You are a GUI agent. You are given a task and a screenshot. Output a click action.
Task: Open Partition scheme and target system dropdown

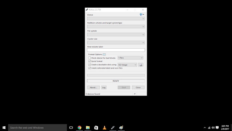coord(116,26)
